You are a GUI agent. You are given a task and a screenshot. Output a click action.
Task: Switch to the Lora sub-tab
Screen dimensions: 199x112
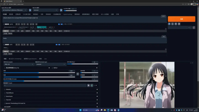(x=45, y=59)
